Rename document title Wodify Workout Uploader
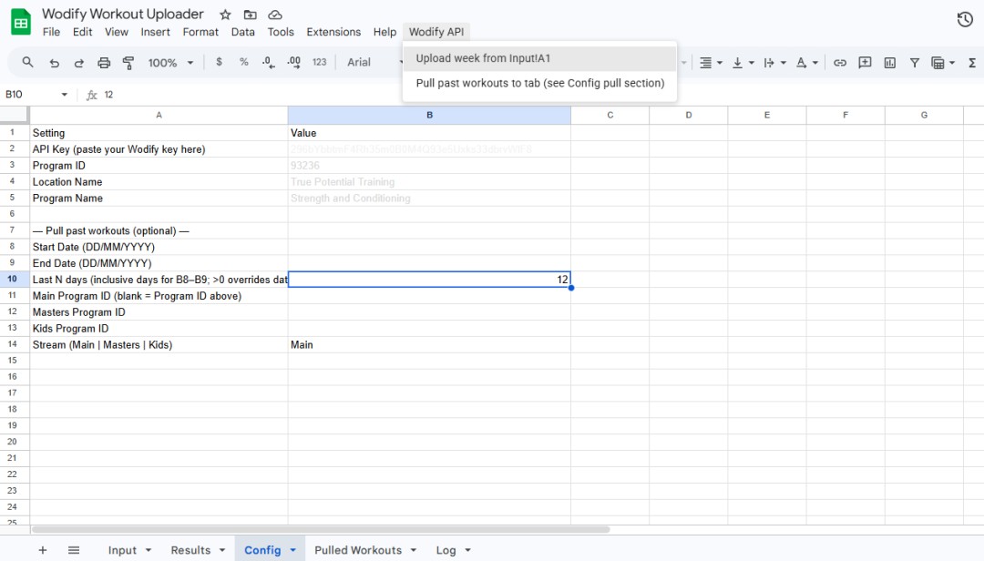Screen dimensions: 984x561 [123, 14]
